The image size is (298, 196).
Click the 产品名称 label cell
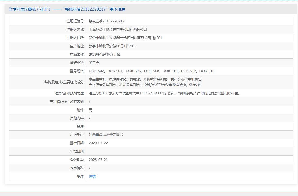coord(47,54)
